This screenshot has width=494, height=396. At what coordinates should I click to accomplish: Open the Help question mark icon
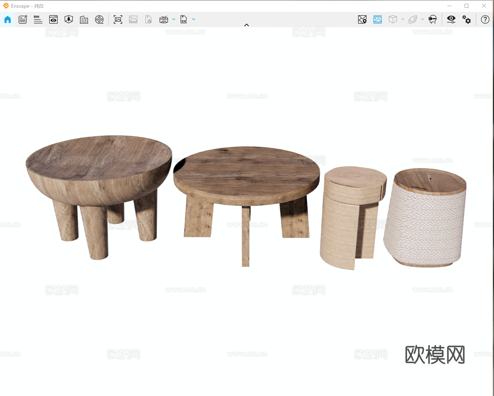pyautogui.click(x=485, y=19)
